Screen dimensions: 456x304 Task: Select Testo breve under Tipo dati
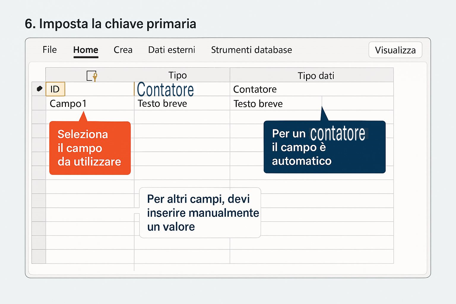tap(258, 104)
